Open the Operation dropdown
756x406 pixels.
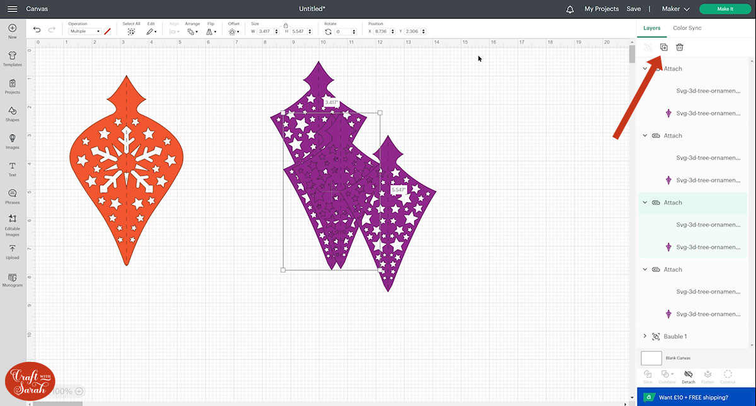[84, 31]
